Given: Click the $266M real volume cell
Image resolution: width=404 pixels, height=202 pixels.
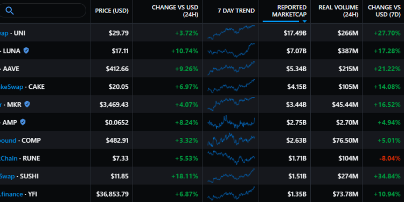Looking at the screenshot, I should (348, 33).
